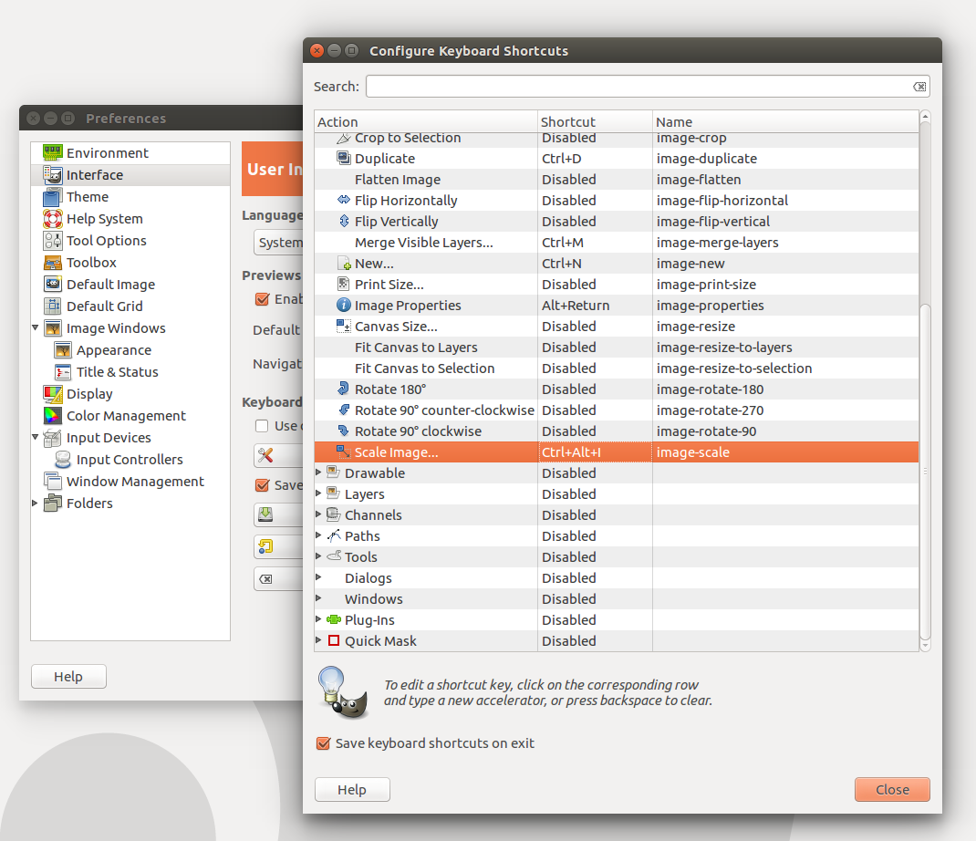Screen dimensions: 976x841
Task: Select the Interface icon in Preferences
Action: (52, 175)
